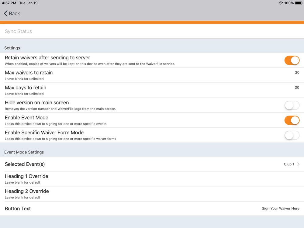Enable Specific Waiver Form Mode
This screenshot has width=304, height=228.
(x=292, y=135)
